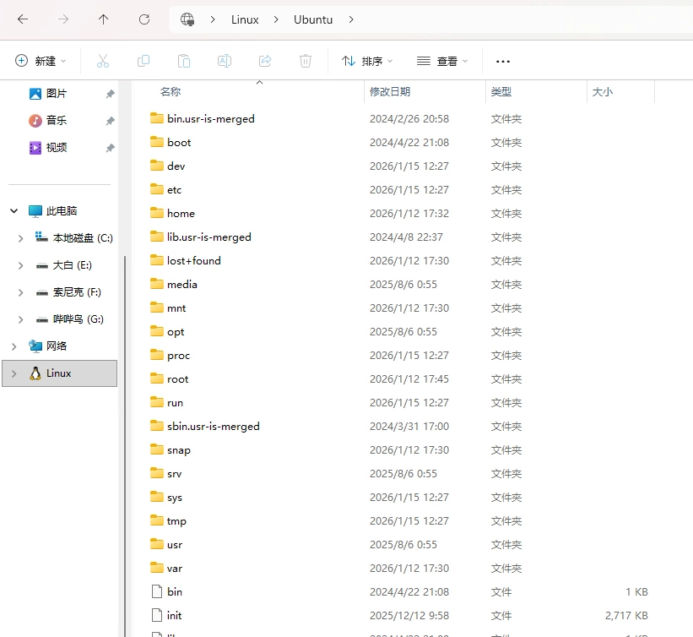The width and height of the screenshot is (693, 637).
Task: Click the Delete trash can icon
Action: tap(306, 61)
